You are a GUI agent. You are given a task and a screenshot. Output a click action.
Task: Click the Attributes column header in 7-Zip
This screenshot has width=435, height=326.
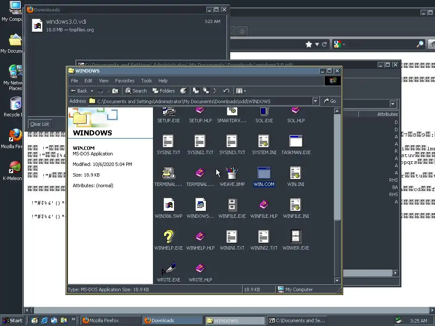point(379,114)
